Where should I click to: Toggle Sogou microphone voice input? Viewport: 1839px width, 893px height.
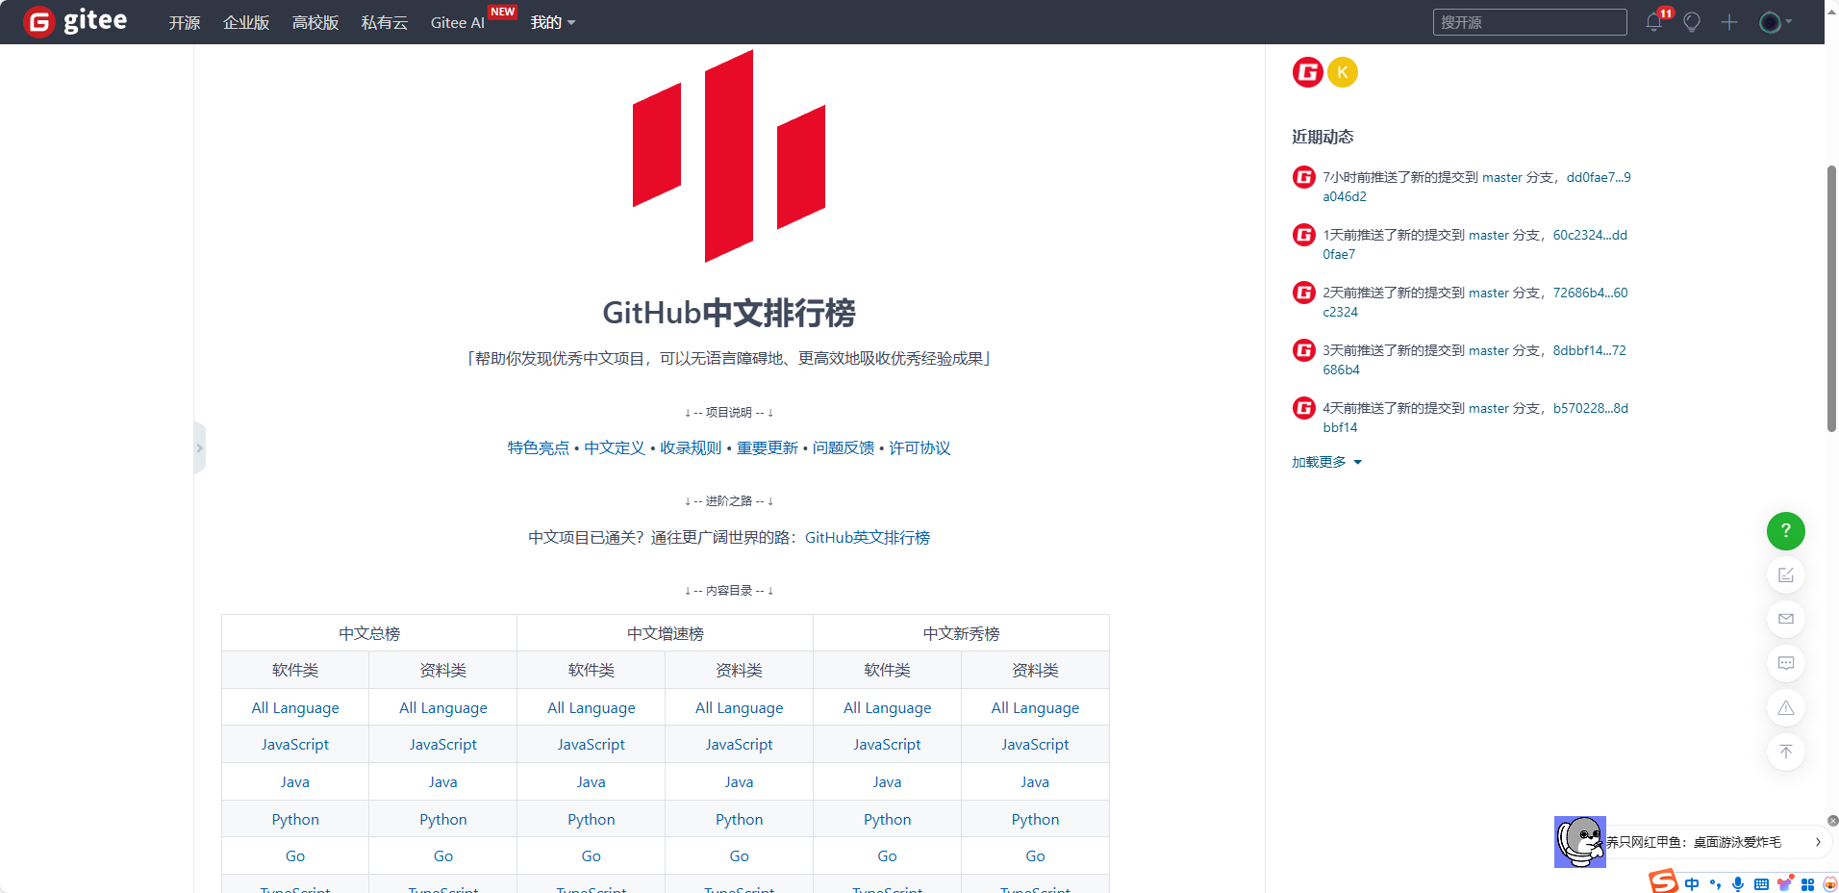click(1738, 884)
